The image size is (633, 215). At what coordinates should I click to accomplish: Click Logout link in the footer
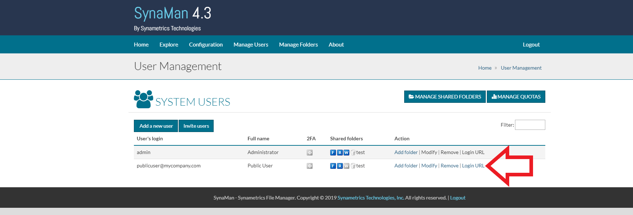(458, 198)
